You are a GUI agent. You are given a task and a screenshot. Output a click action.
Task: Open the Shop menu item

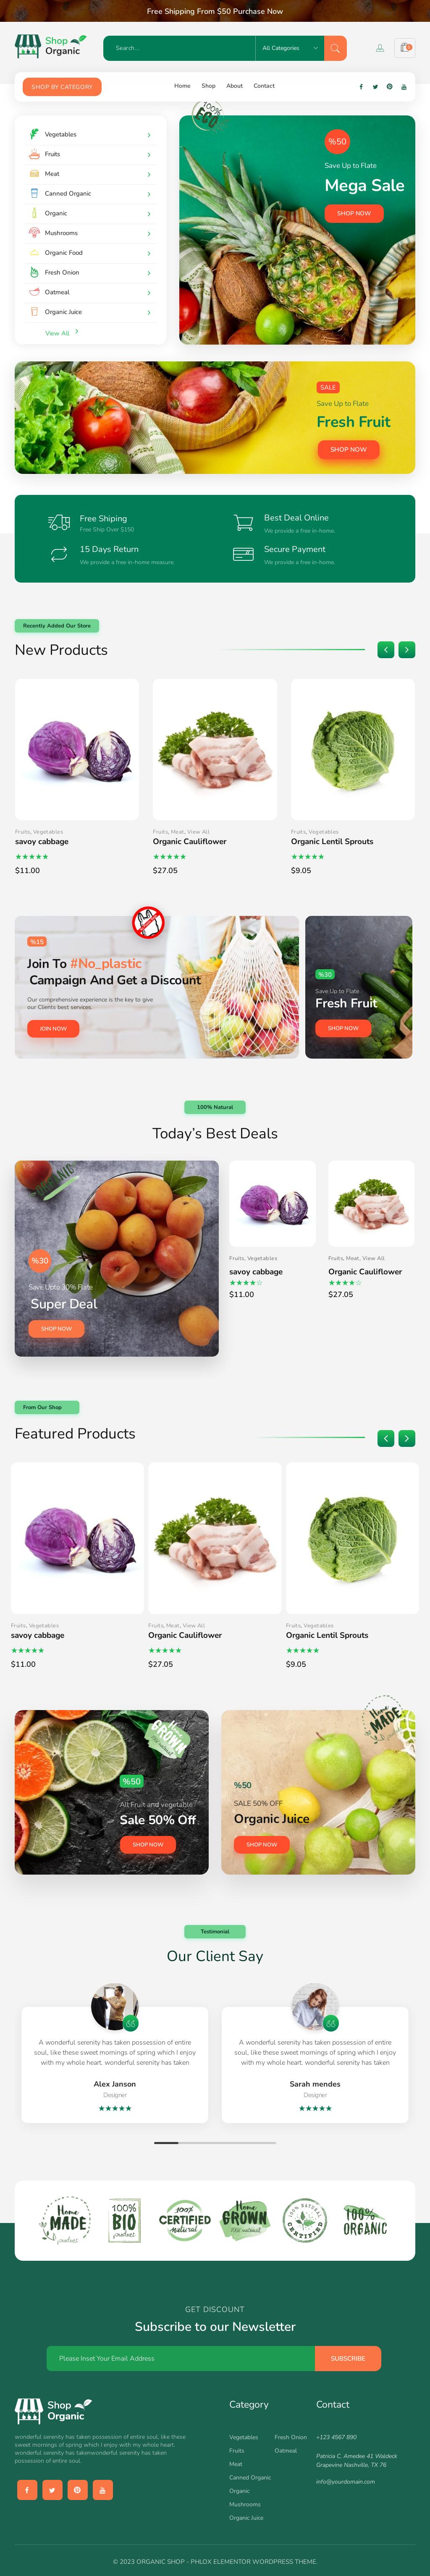pyautogui.click(x=208, y=86)
